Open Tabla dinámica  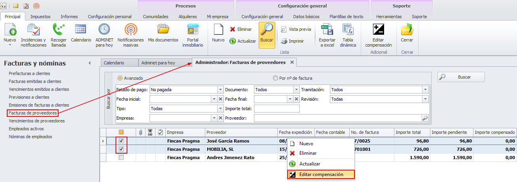pyautogui.click(x=348, y=35)
